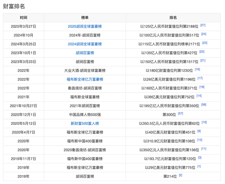Select the date 2019年11月7日
The width and height of the screenshot is (225, 184).
tap(23, 159)
